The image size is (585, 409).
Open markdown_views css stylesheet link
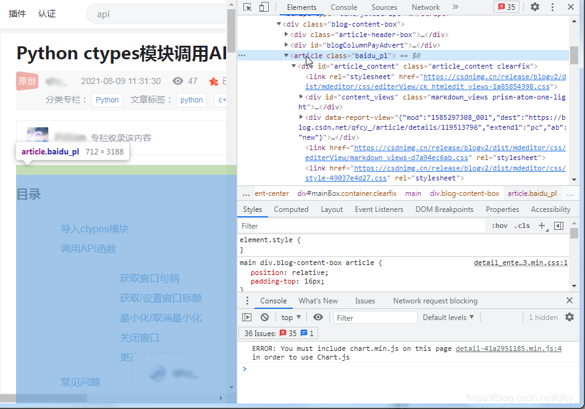click(436, 153)
